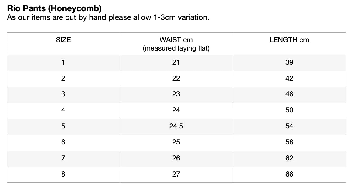Click the Rio Pants (Honeycomb) title

point(54,8)
